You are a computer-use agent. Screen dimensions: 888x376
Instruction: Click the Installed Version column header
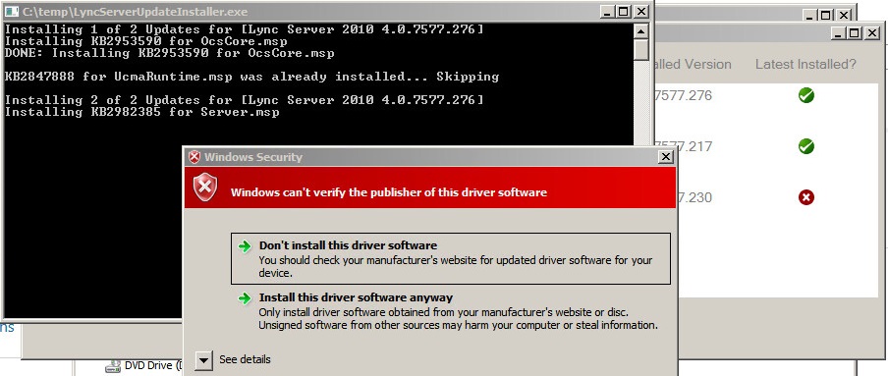[x=694, y=65]
